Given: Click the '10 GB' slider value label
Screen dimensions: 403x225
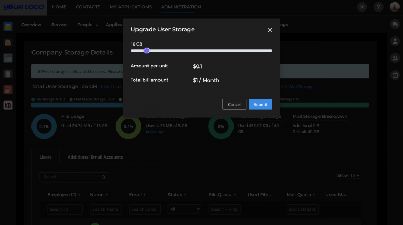Looking at the screenshot, I should point(136,44).
